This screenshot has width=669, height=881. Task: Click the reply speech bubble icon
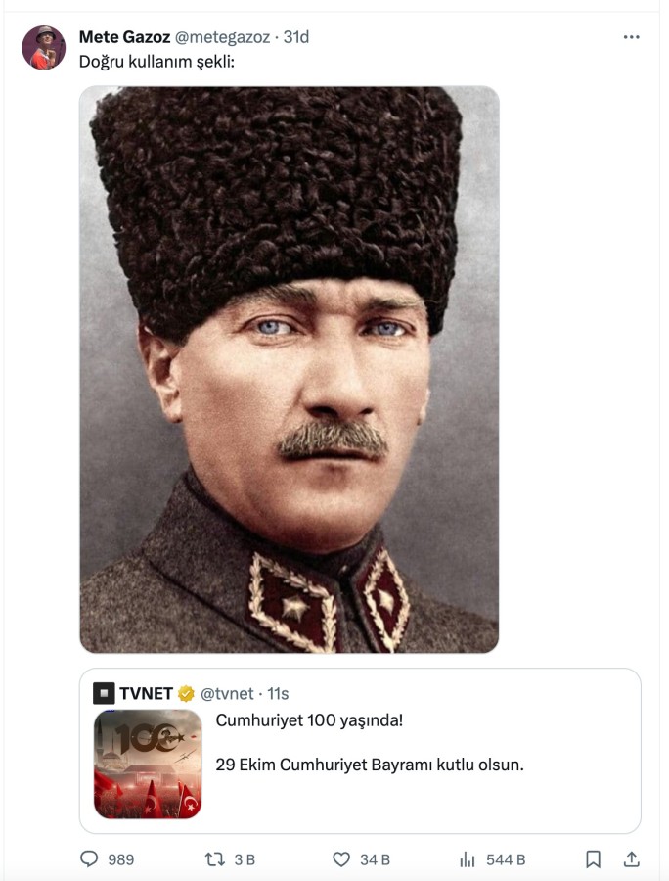[89, 858]
